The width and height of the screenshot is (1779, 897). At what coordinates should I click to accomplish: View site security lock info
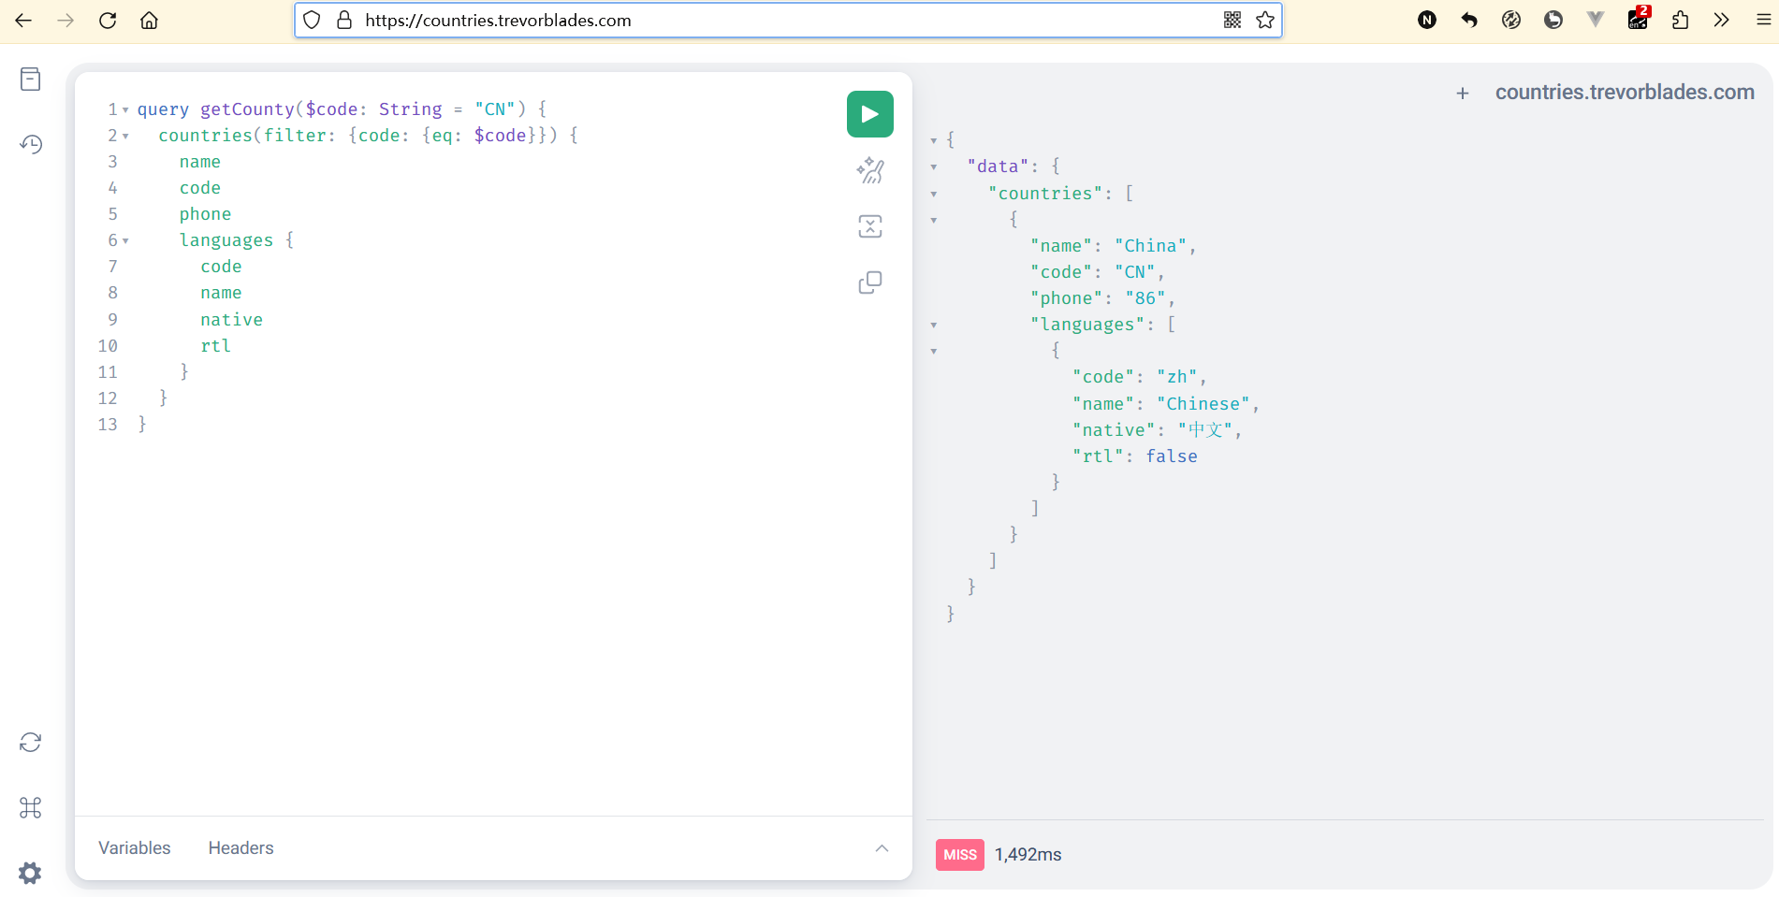point(344,20)
